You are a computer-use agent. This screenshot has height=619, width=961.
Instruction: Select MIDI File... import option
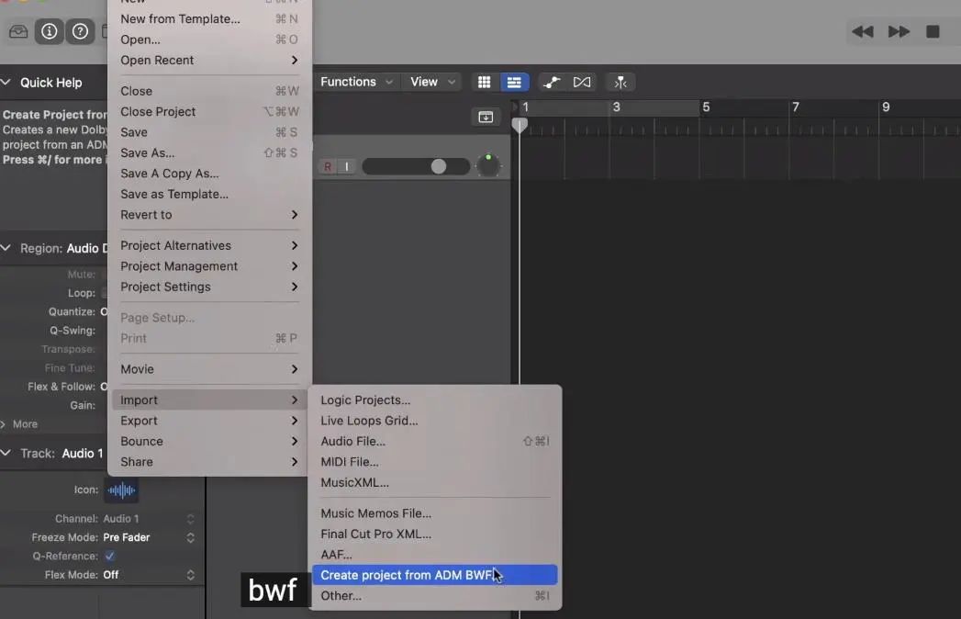[434, 462]
